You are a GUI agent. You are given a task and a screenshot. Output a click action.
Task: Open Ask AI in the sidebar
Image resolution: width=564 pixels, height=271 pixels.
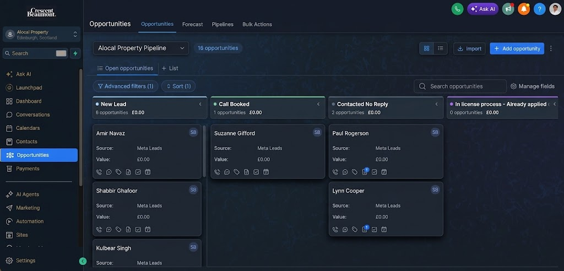click(x=19, y=74)
